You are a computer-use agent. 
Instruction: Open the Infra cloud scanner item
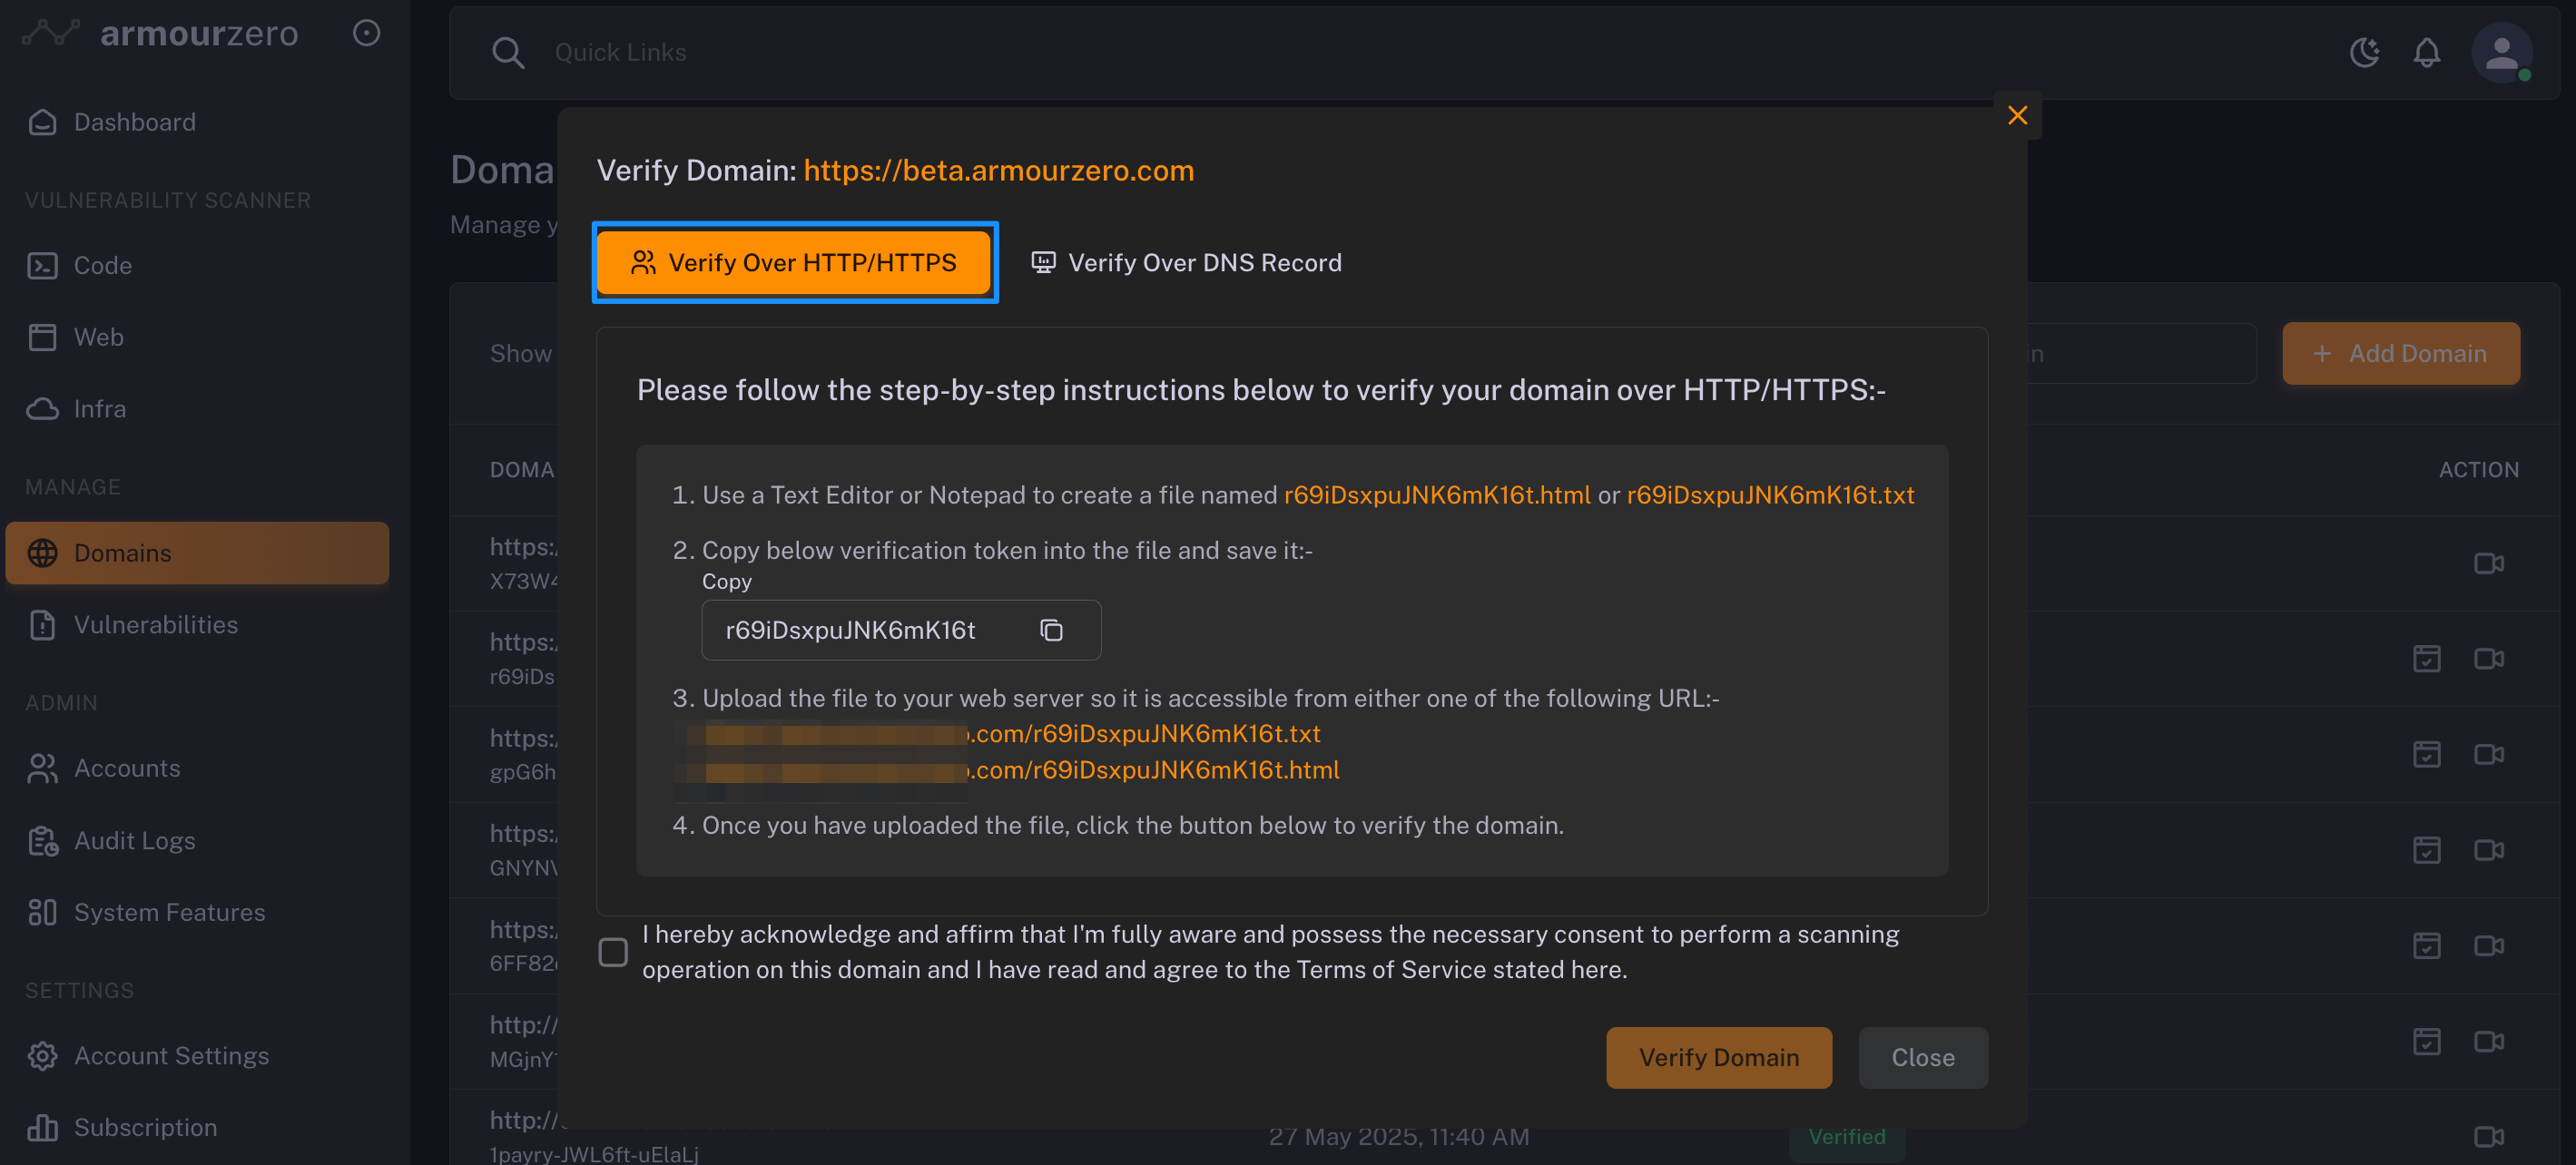click(x=99, y=409)
